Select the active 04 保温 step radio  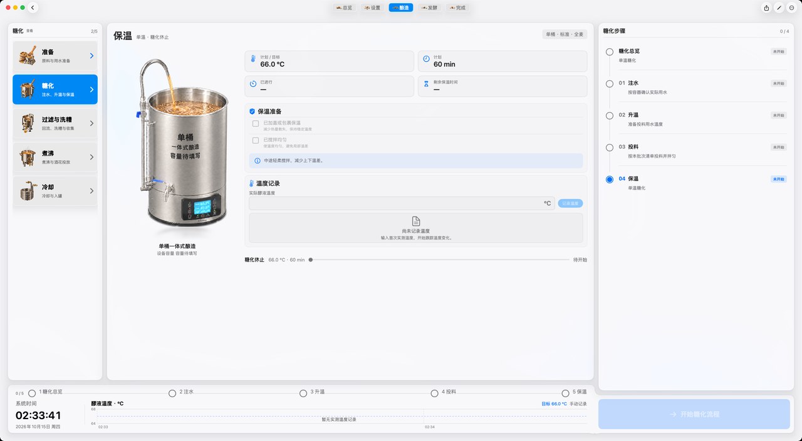pyautogui.click(x=610, y=180)
